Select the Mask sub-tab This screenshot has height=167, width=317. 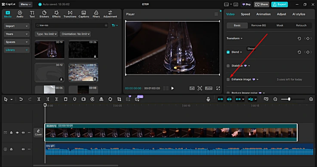(280, 25)
